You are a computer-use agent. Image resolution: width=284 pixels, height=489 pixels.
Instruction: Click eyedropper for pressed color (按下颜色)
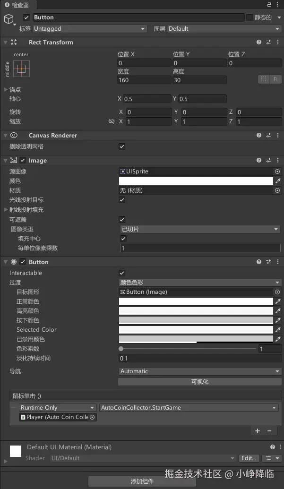pos(278,320)
